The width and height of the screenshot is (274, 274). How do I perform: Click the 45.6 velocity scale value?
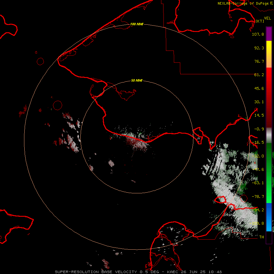tap(259, 88)
